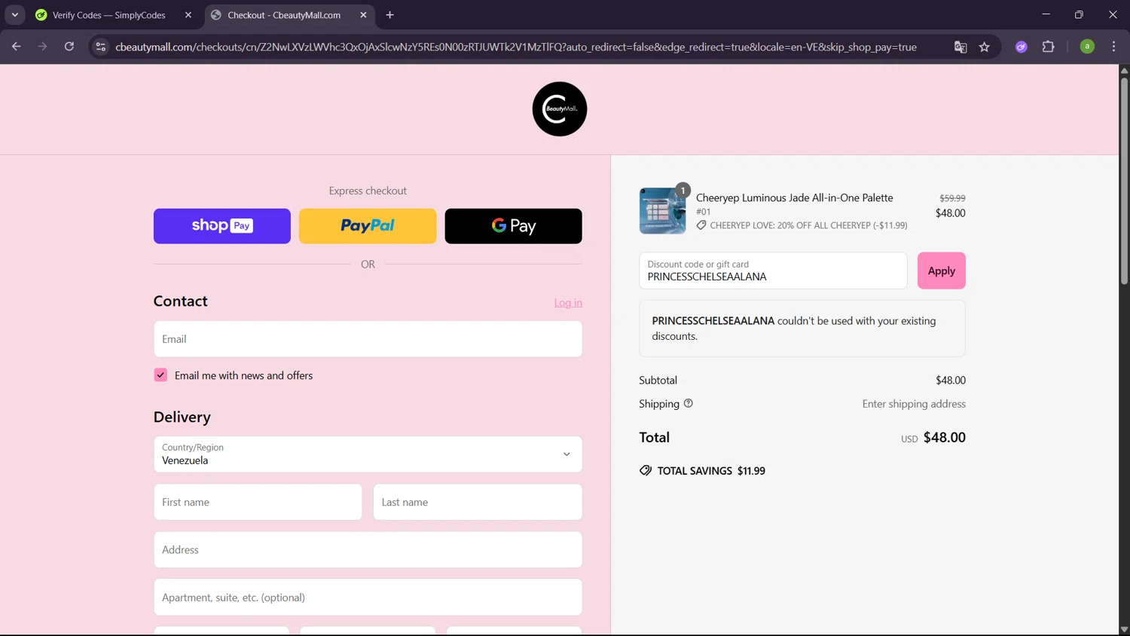Image resolution: width=1130 pixels, height=636 pixels.
Task: Click the Subtotal $48.00 value
Action: tap(951, 381)
